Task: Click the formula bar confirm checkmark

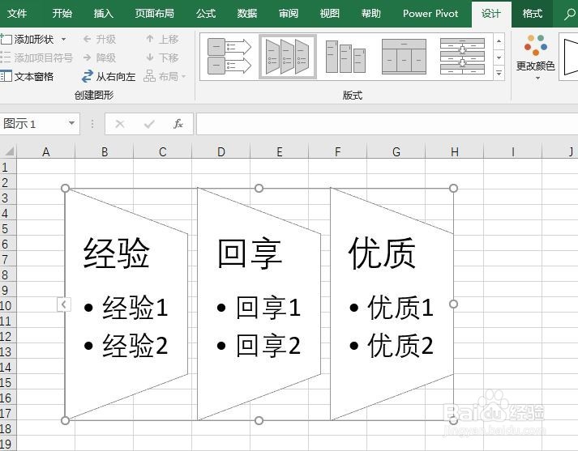Action: click(x=149, y=124)
